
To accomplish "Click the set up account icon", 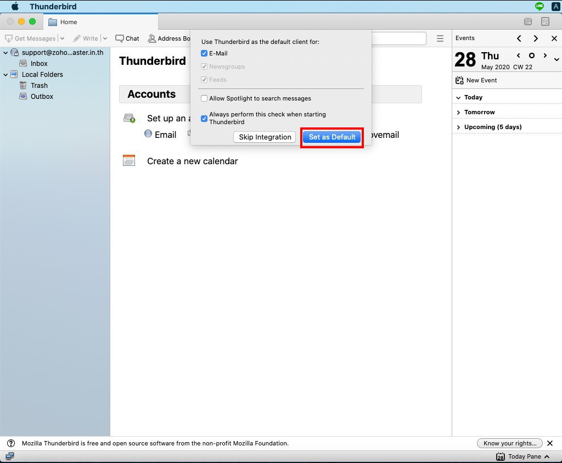I will coord(129,118).
